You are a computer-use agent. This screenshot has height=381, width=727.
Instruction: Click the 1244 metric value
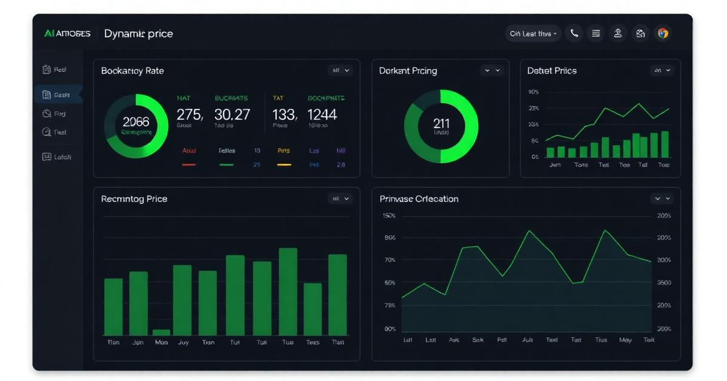[x=322, y=114]
